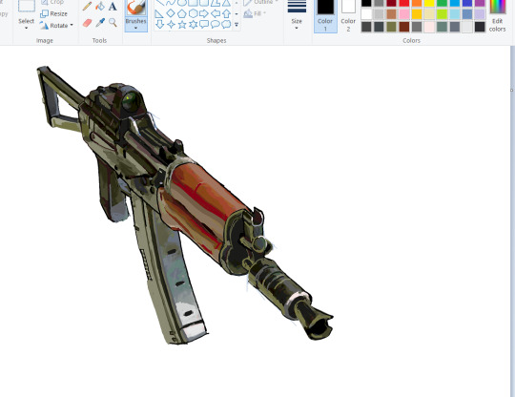
Task: Choose the diamond shape
Action: coord(171,13)
